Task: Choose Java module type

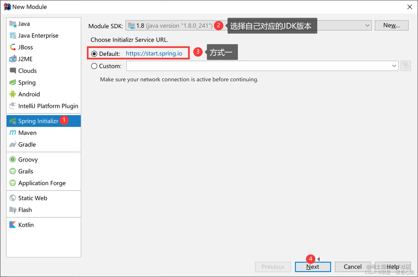Action: click(44, 24)
